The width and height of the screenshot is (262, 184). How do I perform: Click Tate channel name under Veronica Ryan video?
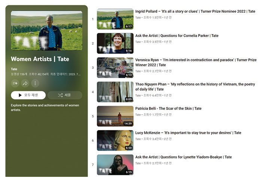tap(138, 71)
